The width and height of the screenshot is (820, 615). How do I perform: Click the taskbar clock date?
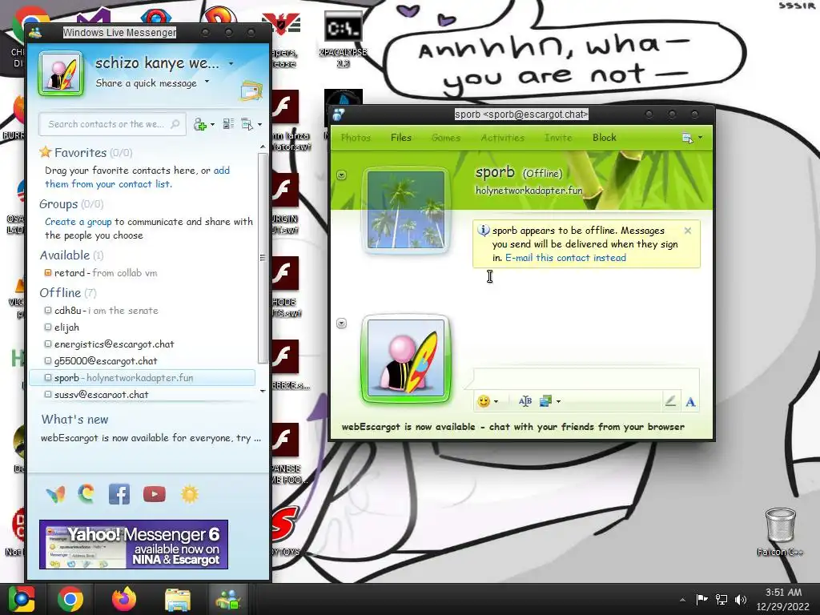[783, 607]
